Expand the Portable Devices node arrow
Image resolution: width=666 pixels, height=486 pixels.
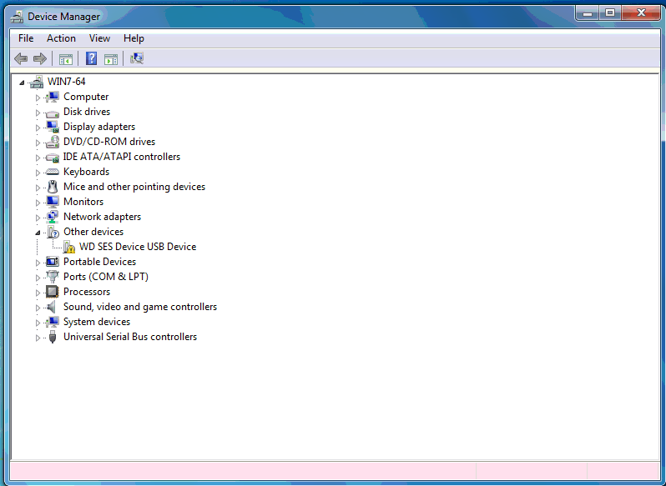coord(38,263)
